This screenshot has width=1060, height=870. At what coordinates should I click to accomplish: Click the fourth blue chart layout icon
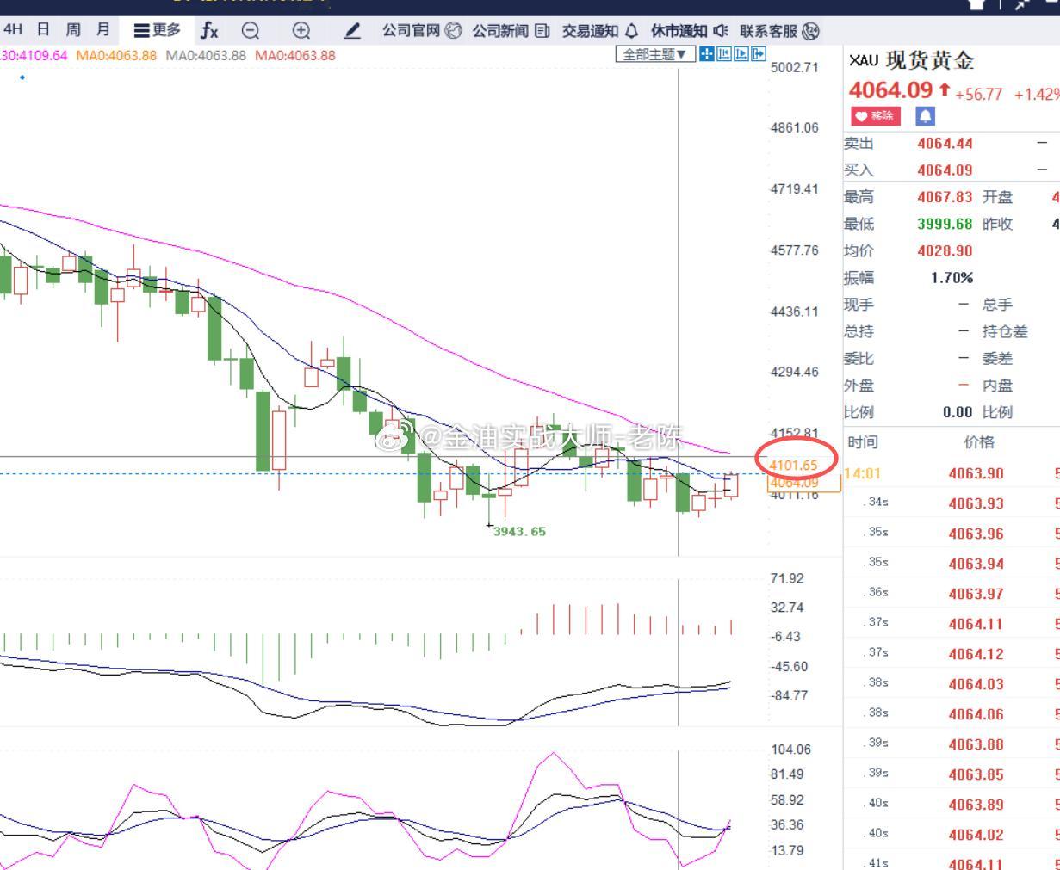[759, 54]
